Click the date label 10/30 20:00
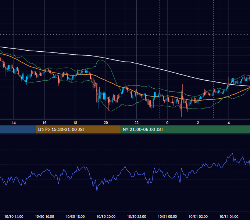The image size is (250, 220). [106, 216]
